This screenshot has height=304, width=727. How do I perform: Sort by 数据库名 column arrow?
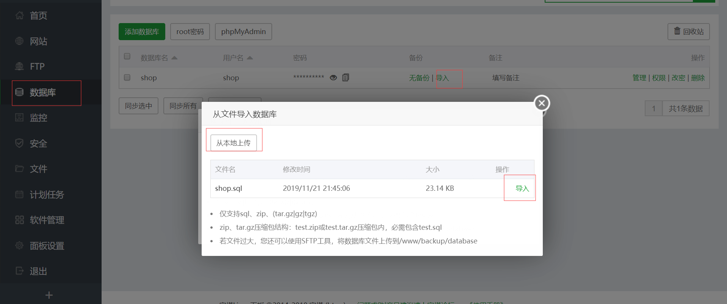[174, 58]
